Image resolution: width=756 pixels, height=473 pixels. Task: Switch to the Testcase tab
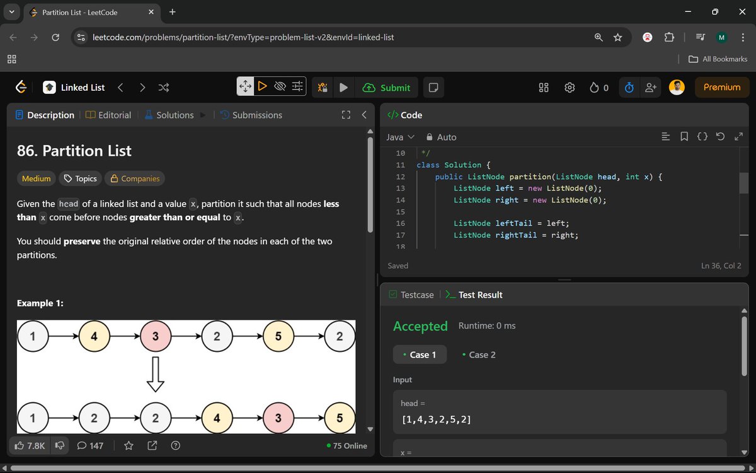411,295
